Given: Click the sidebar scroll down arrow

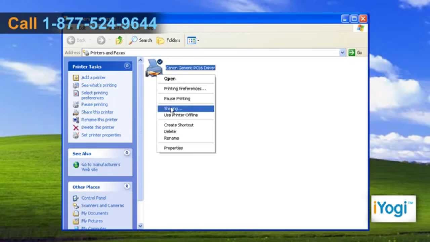Looking at the screenshot, I should coord(140,226).
